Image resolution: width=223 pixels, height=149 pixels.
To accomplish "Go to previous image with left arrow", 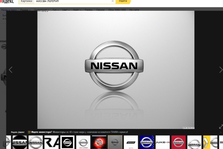I will (11, 70).
